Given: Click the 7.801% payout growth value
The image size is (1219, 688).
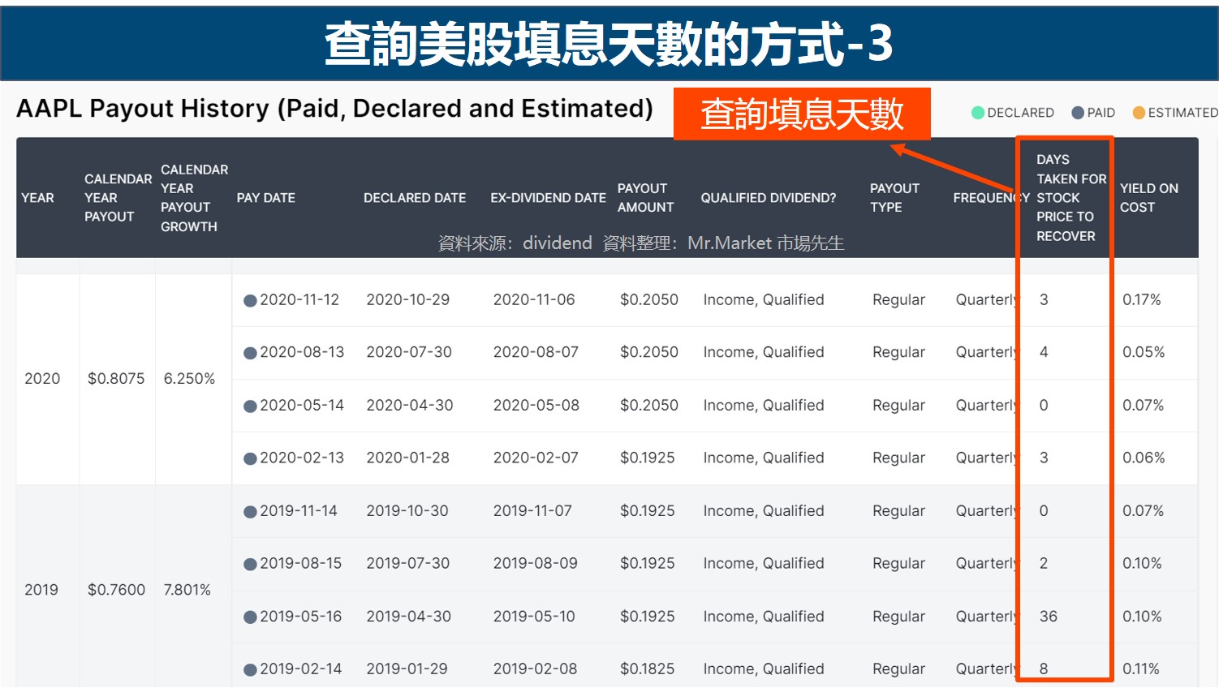Looking at the screenshot, I should (x=187, y=590).
